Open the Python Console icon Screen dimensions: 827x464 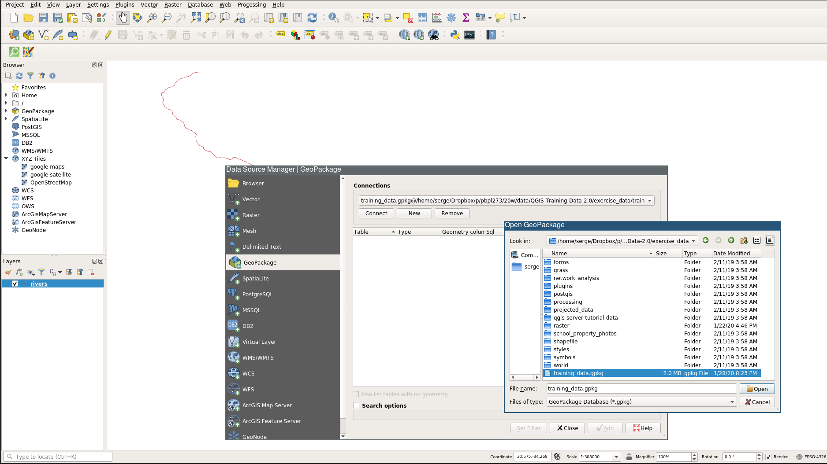[455, 35]
